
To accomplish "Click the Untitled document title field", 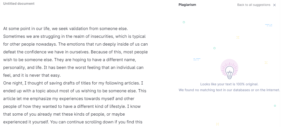I will [19, 4].
